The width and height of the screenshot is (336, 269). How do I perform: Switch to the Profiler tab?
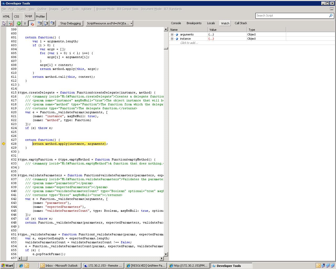[40, 16]
